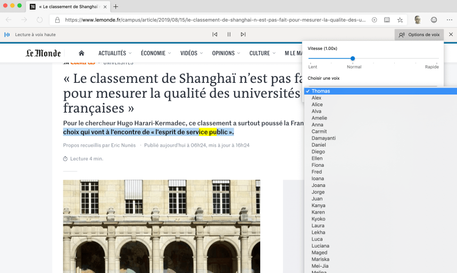Click the address bar URL field
This screenshot has width=457, height=273.
(x=215, y=20)
